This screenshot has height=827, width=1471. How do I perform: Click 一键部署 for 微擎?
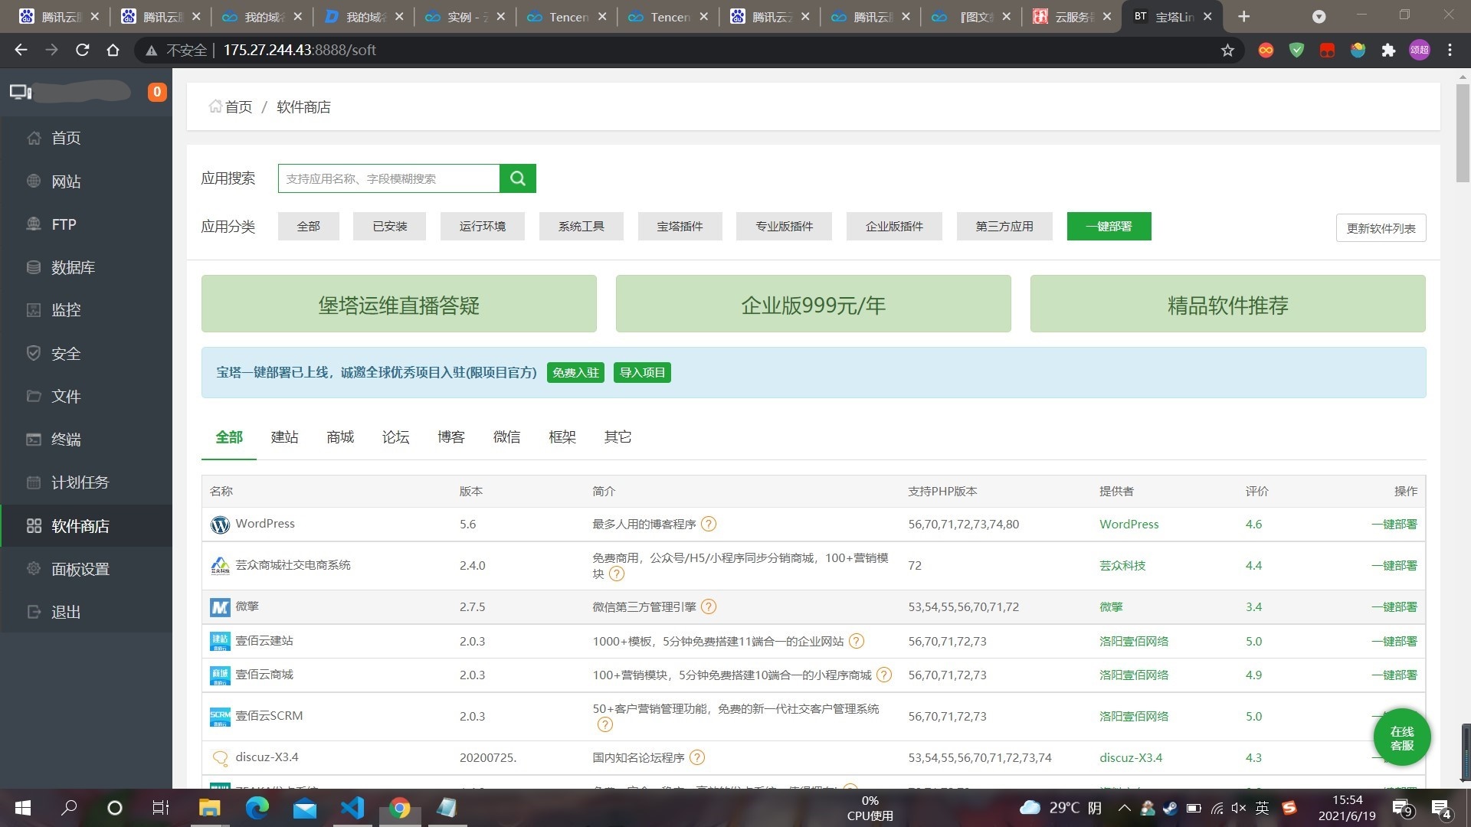click(1394, 607)
